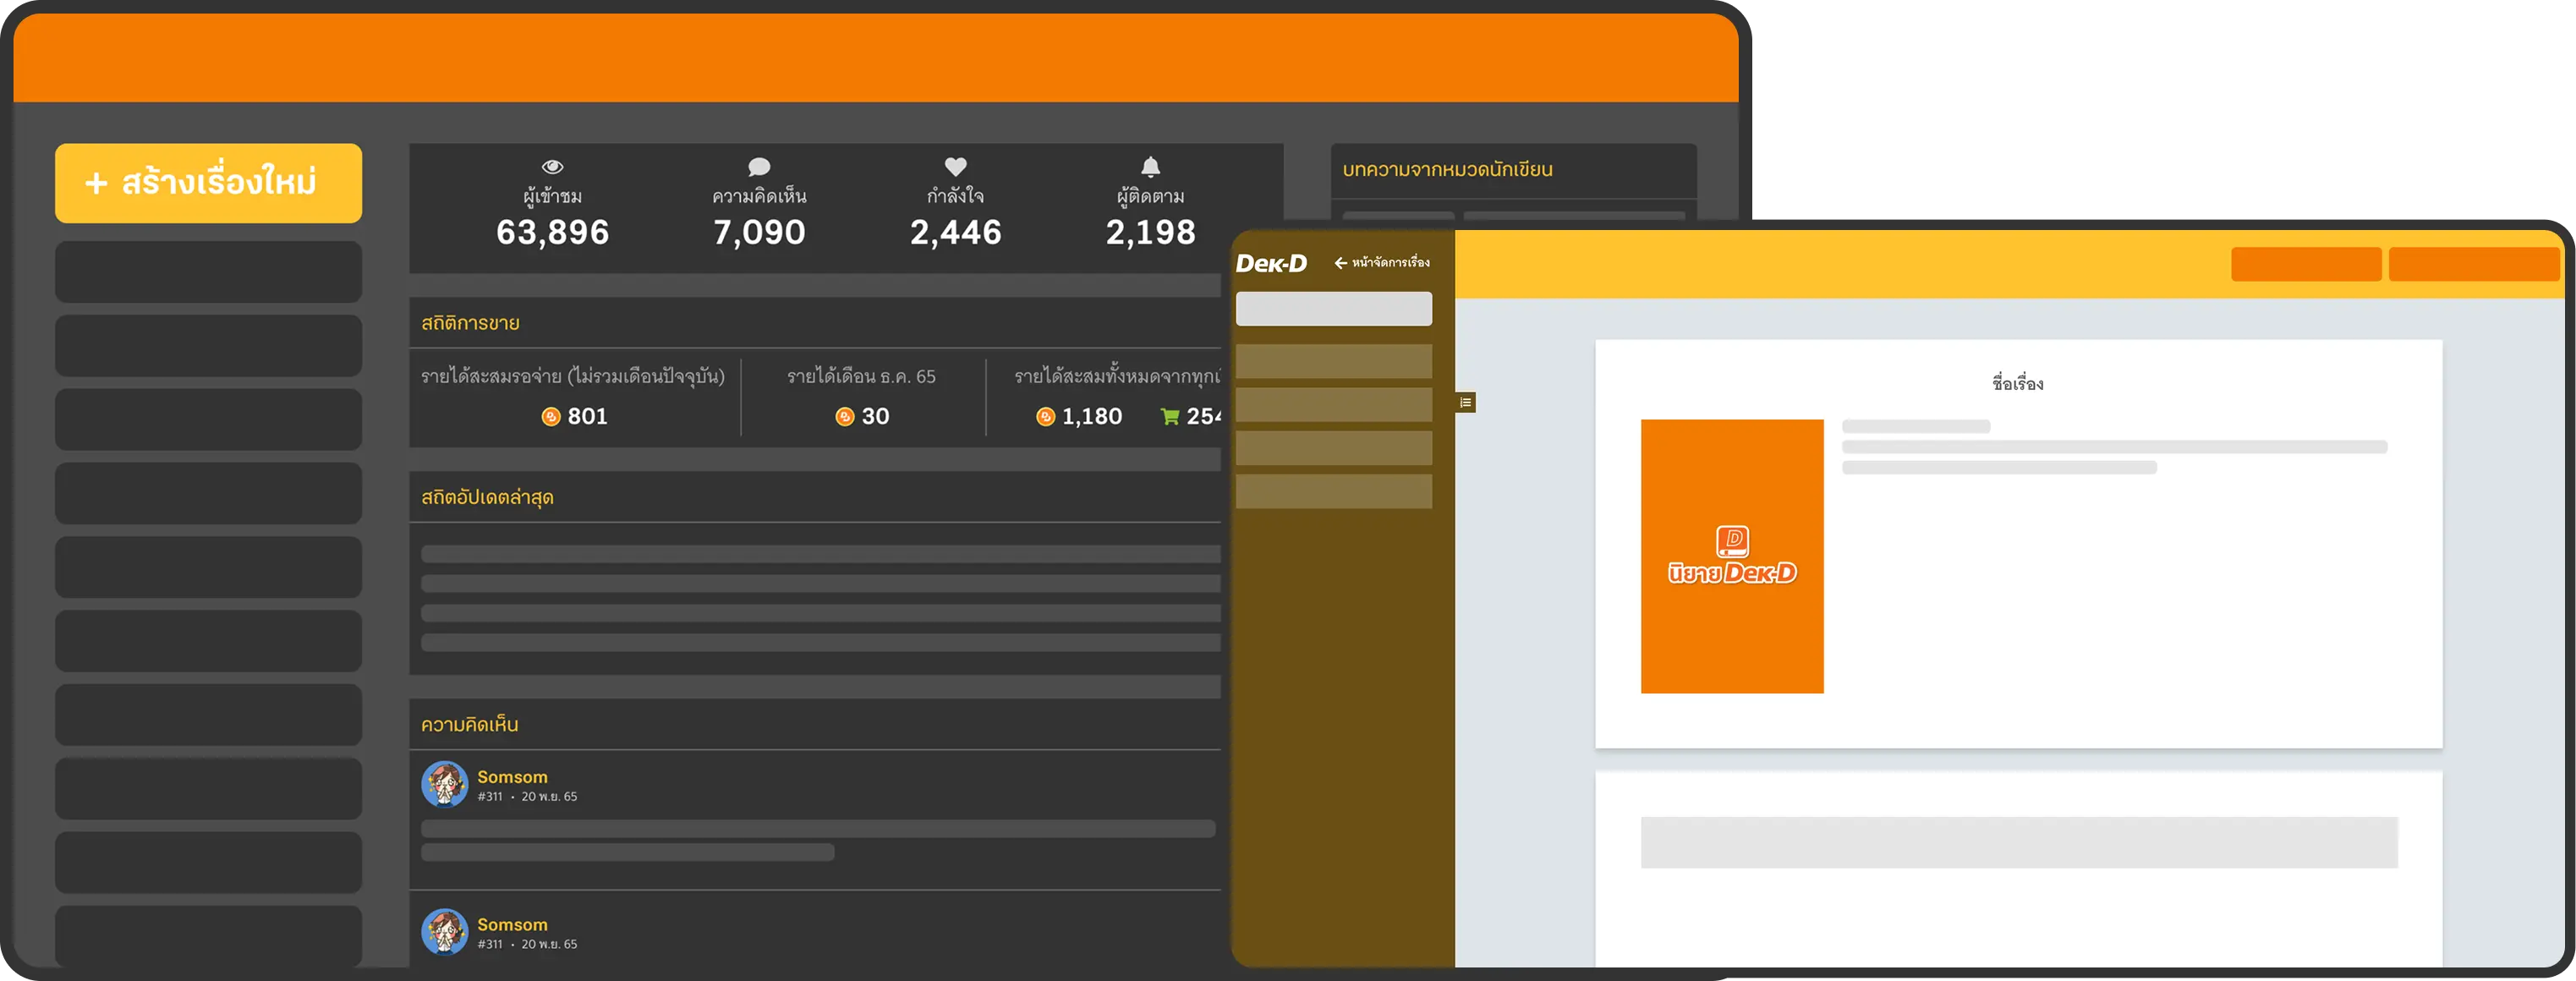Select the highlighted white sidebar item in editor
The width and height of the screenshot is (2576, 981).
tap(1333, 309)
